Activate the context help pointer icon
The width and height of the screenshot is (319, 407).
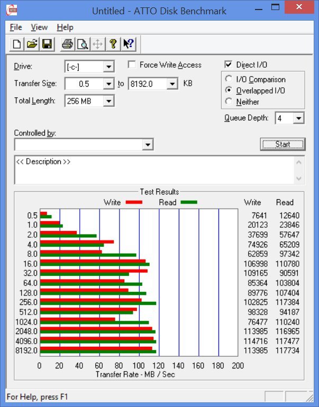(x=127, y=44)
